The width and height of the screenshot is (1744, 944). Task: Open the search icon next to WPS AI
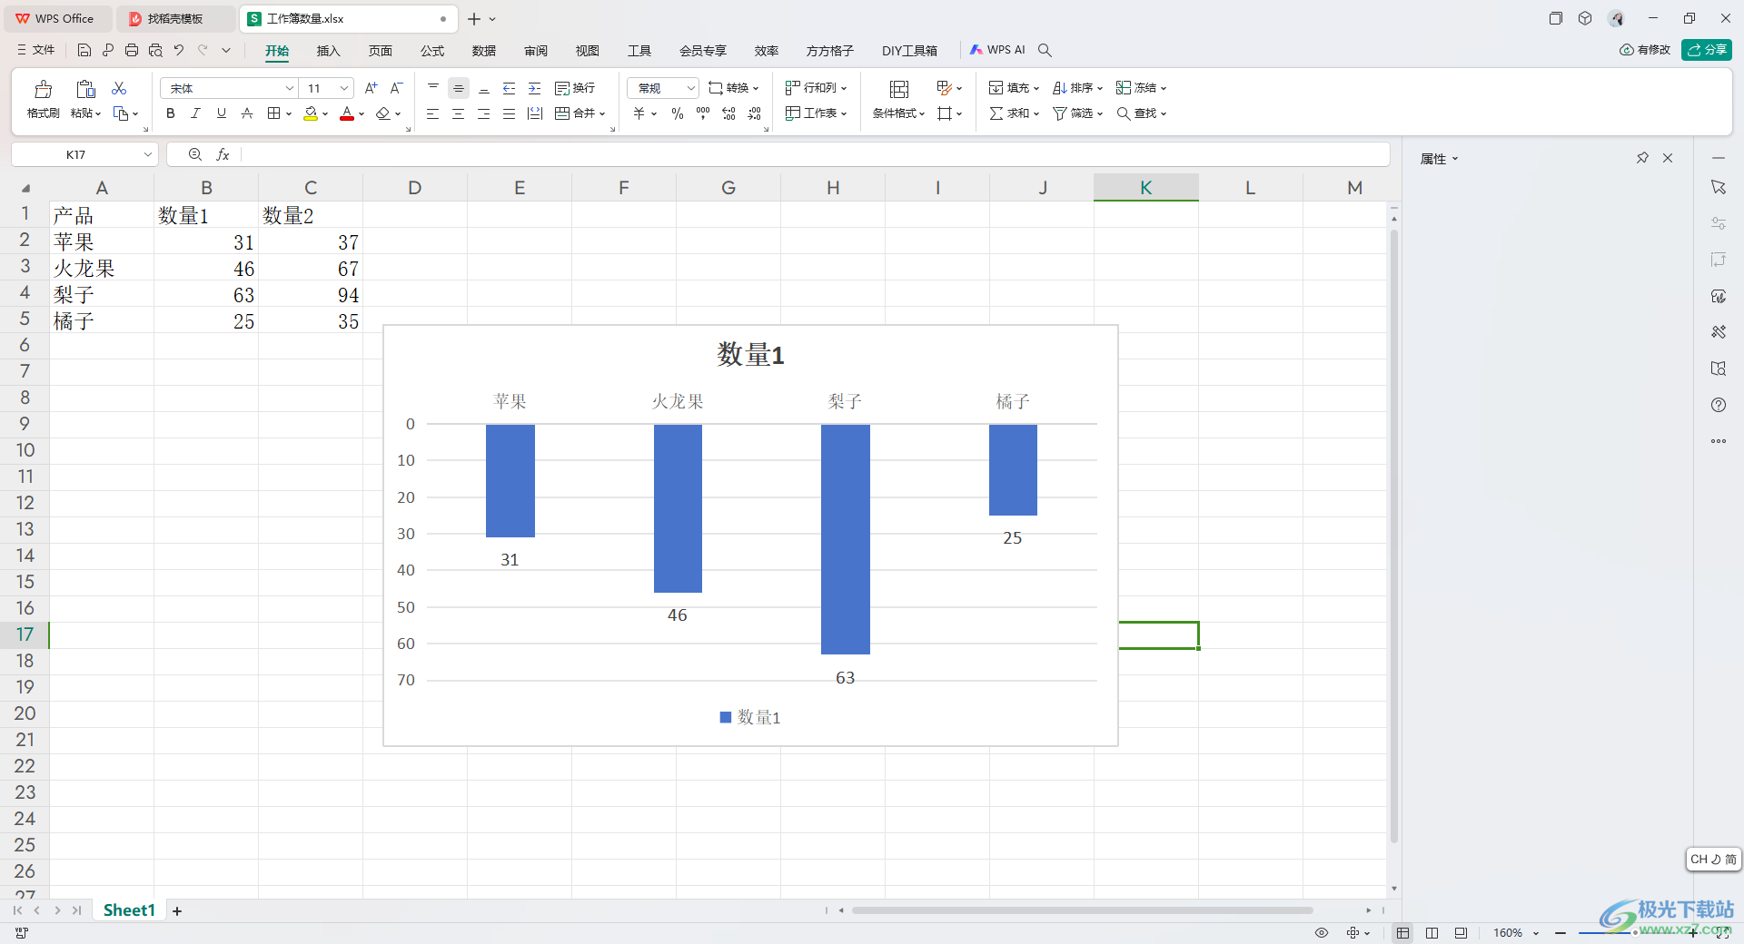click(x=1045, y=50)
